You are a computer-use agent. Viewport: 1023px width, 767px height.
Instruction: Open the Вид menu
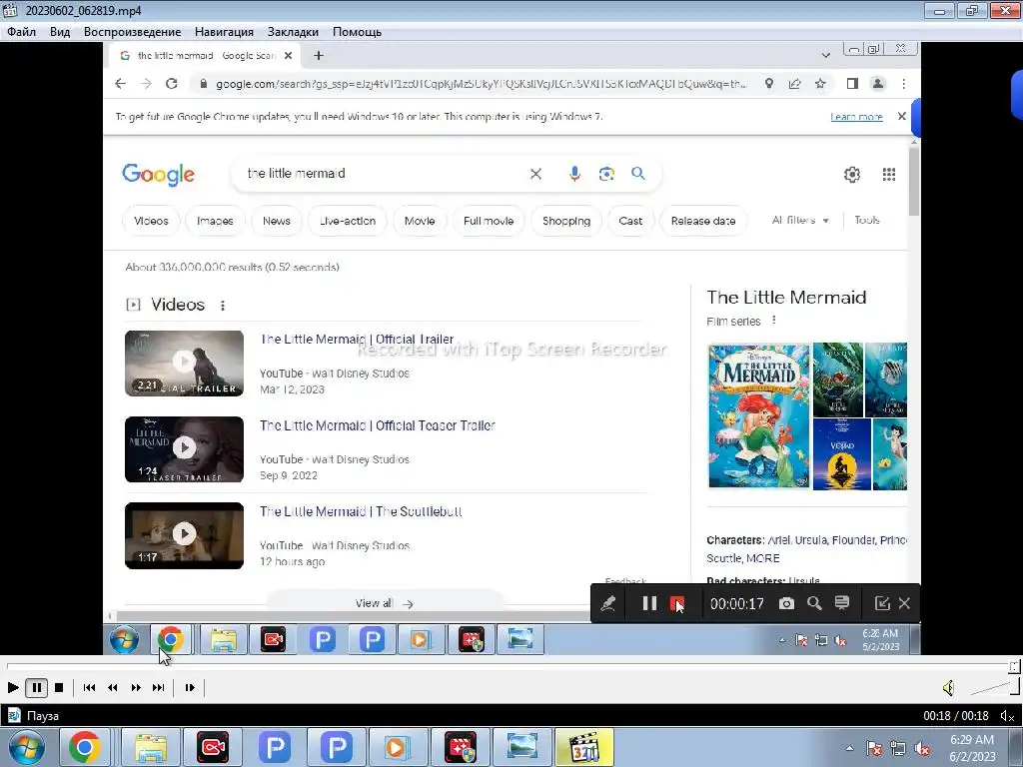point(60,32)
